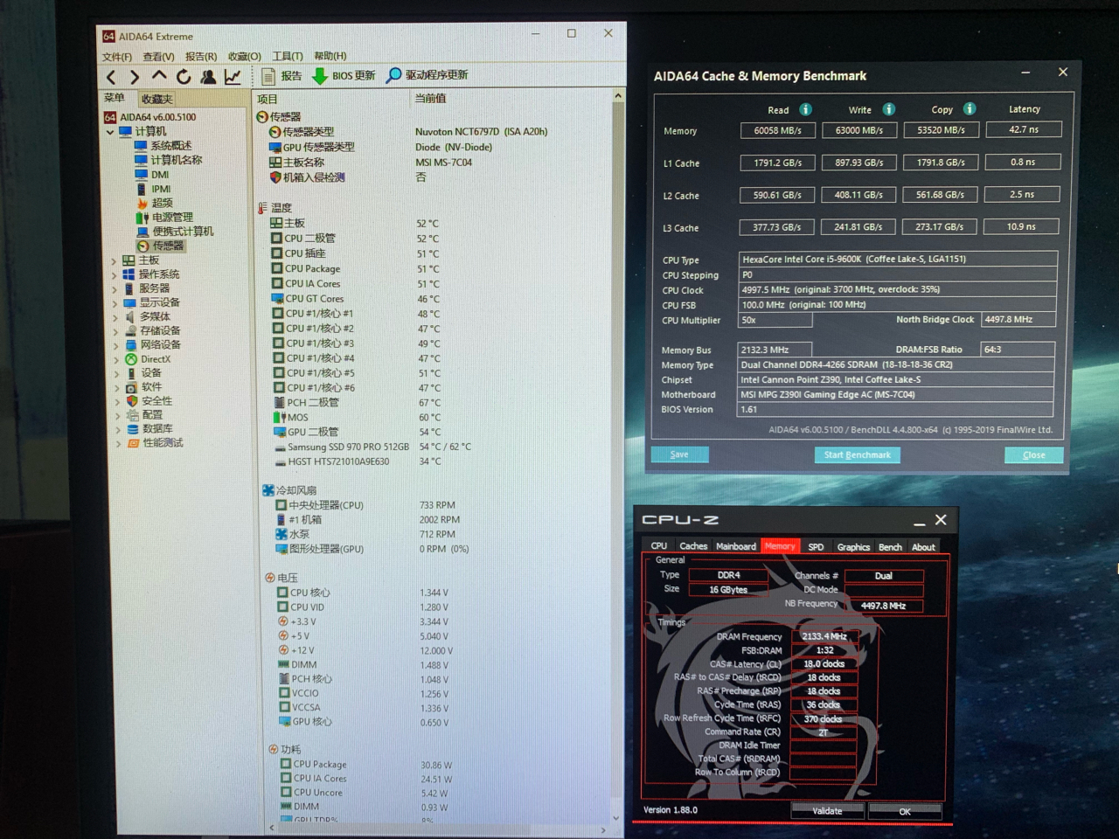
Task: Launch 驱动程序更新 driver update
Action: (x=427, y=75)
